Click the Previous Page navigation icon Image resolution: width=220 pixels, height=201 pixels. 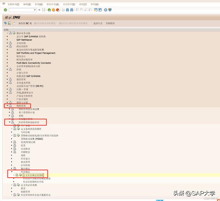(82, 10)
